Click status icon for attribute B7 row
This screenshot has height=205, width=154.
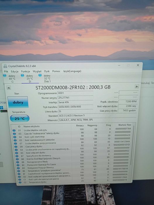[17, 156]
